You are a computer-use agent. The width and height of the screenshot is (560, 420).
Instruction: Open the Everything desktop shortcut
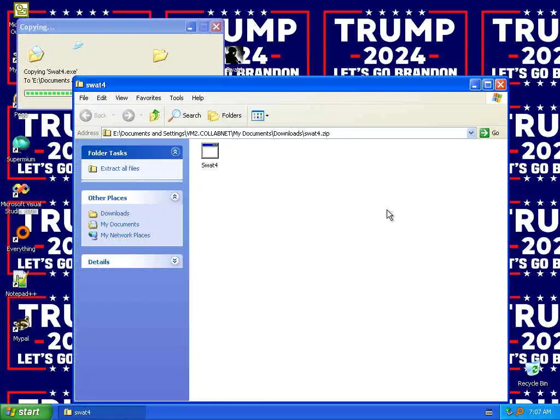(x=21, y=238)
